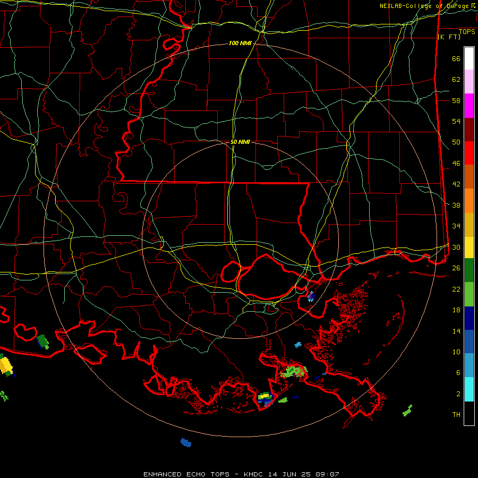Pick the bright yellow legend swatch
The image size is (478, 478).
(469, 247)
